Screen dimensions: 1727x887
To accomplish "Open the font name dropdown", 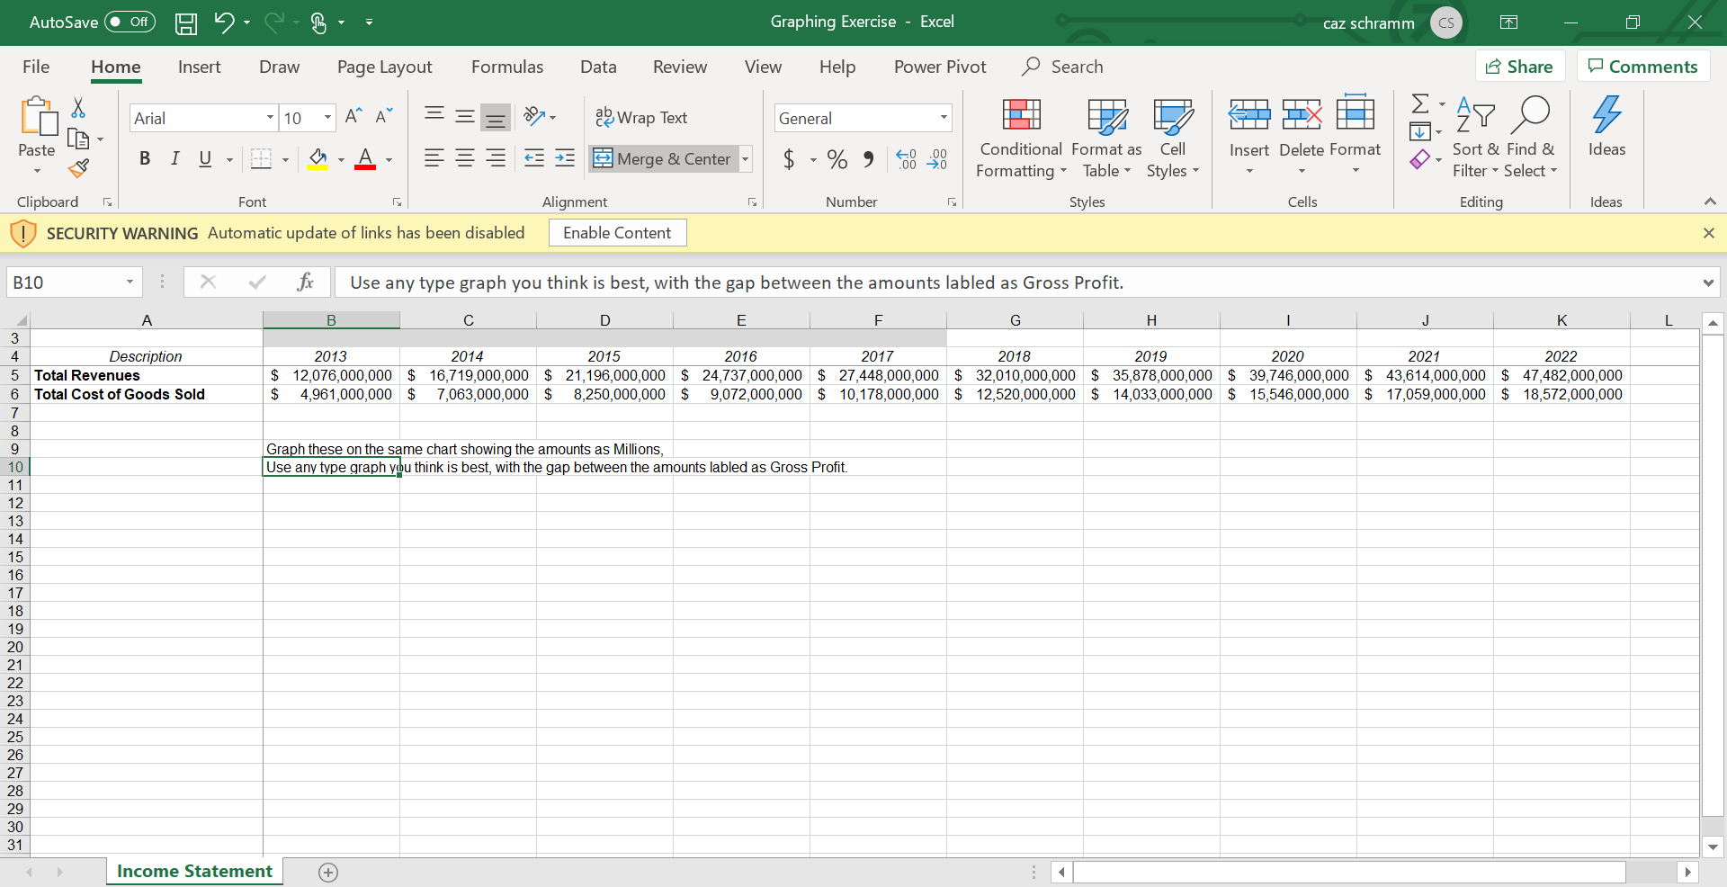I will (x=269, y=118).
